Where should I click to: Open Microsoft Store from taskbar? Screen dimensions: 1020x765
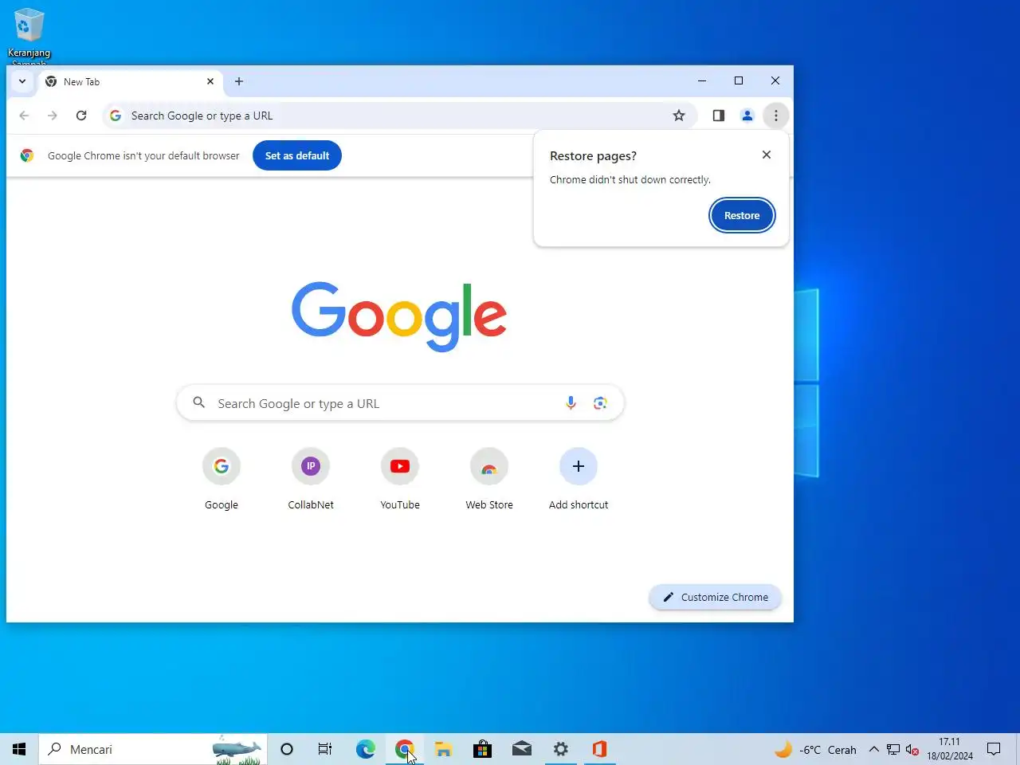tap(482, 749)
